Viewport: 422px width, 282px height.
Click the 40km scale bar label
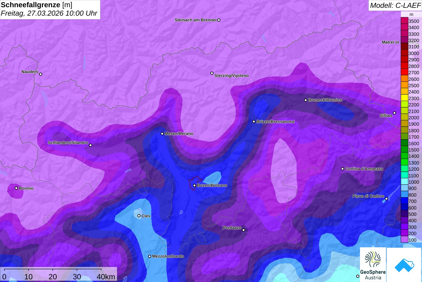106,277
